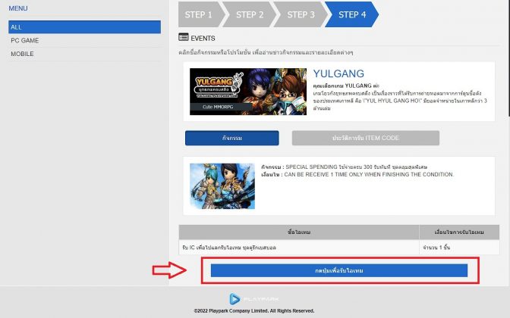
Task: Go to STEP 3
Action: [x=301, y=14]
